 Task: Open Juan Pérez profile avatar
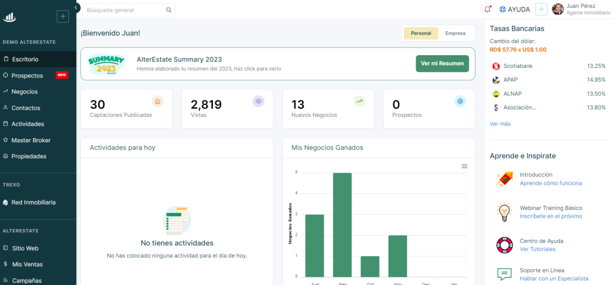point(558,10)
